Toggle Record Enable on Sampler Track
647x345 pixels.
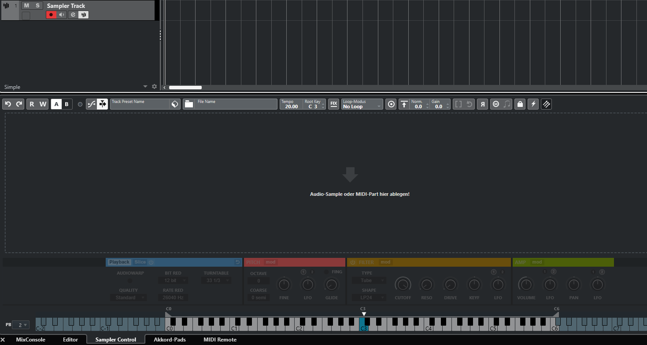(x=51, y=15)
